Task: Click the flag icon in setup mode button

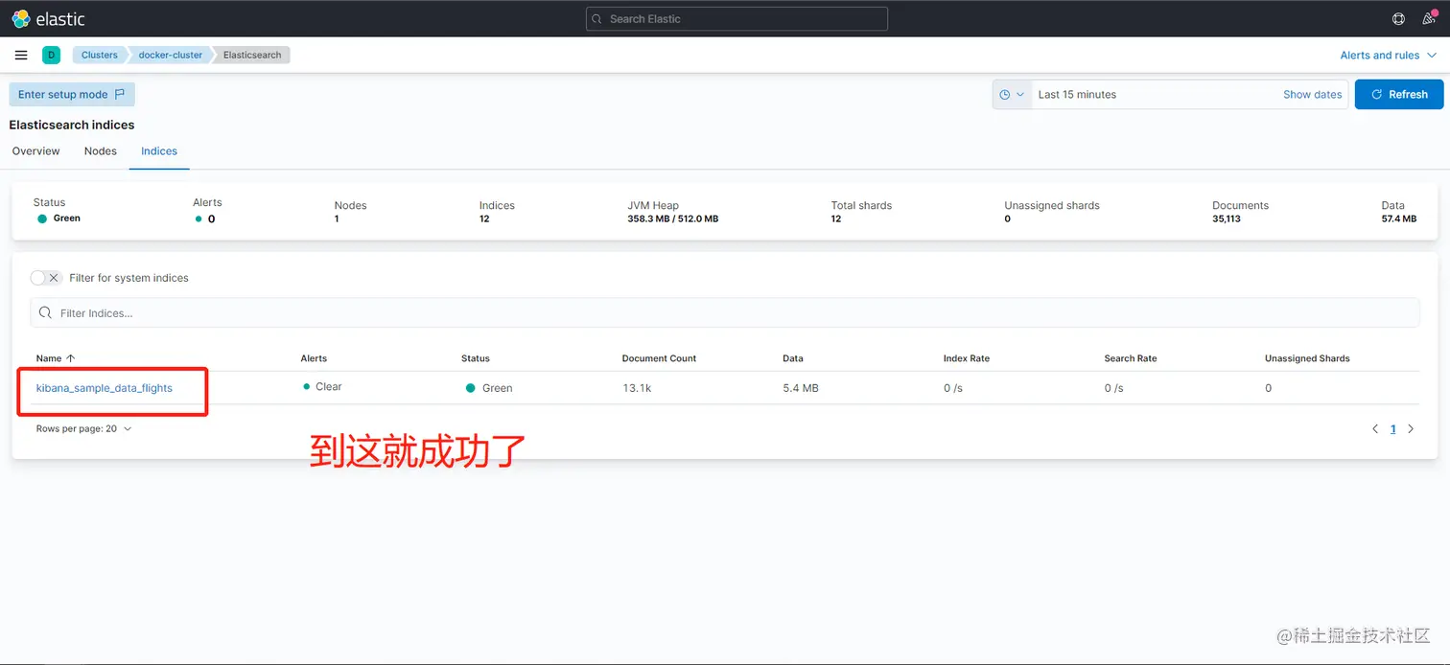Action: tap(120, 94)
